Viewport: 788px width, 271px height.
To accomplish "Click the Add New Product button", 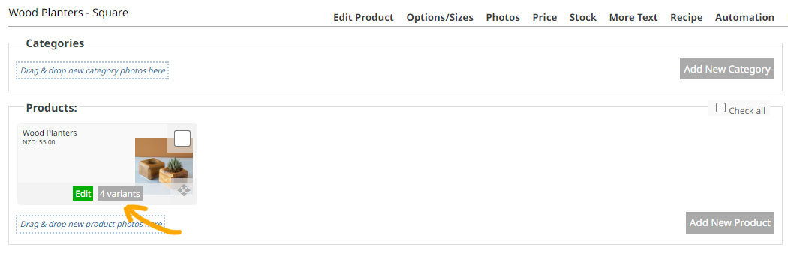I will pos(730,222).
